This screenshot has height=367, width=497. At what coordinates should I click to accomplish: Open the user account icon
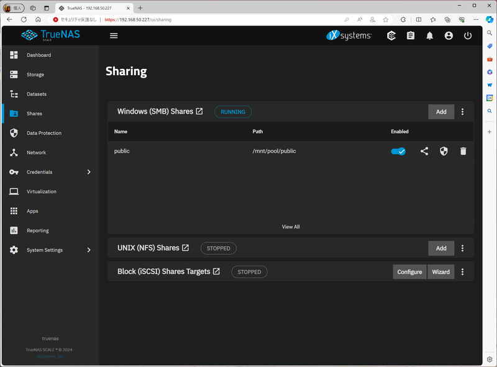tap(449, 36)
